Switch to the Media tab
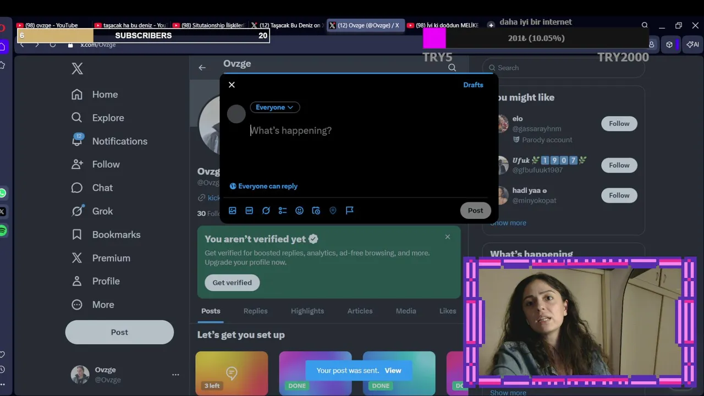This screenshot has height=396, width=704. (406, 311)
